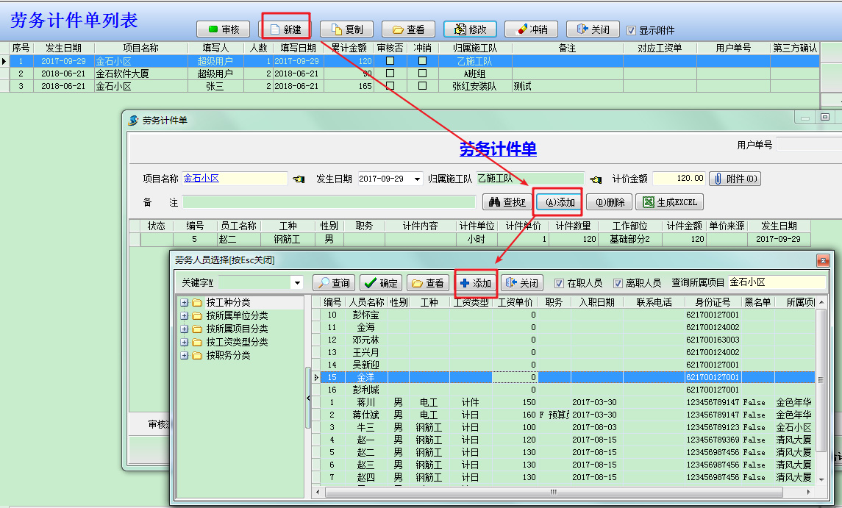842x508 pixels.
Task: Close the 劳务人员选择 dialog with red X
Action: (x=823, y=260)
